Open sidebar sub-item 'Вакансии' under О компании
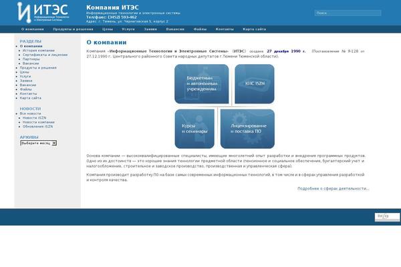The width and height of the screenshot is (401, 267). pos(31,63)
